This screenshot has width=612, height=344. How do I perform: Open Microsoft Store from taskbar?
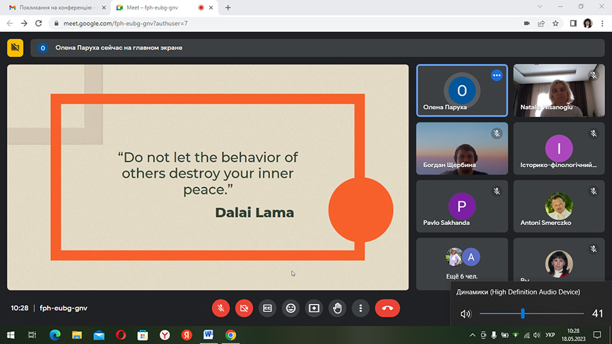tap(143, 335)
